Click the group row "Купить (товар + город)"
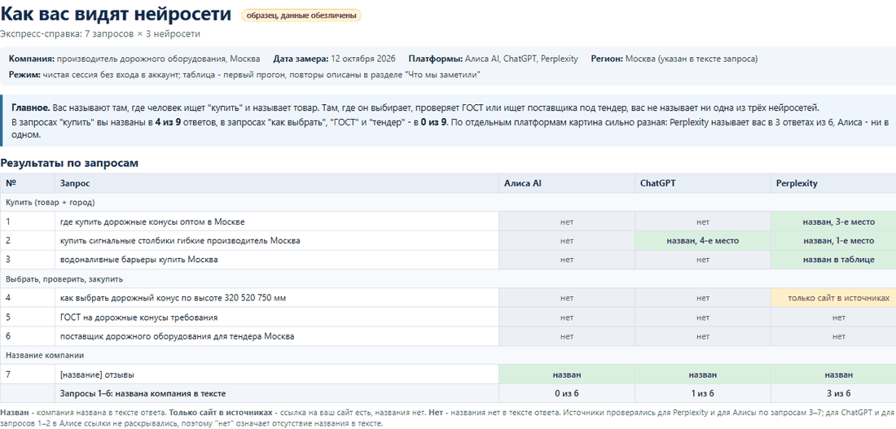 [x=448, y=202]
